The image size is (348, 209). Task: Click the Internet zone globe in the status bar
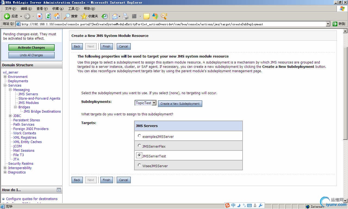308,207
